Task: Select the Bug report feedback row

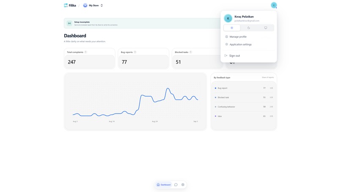Action: [244, 88]
